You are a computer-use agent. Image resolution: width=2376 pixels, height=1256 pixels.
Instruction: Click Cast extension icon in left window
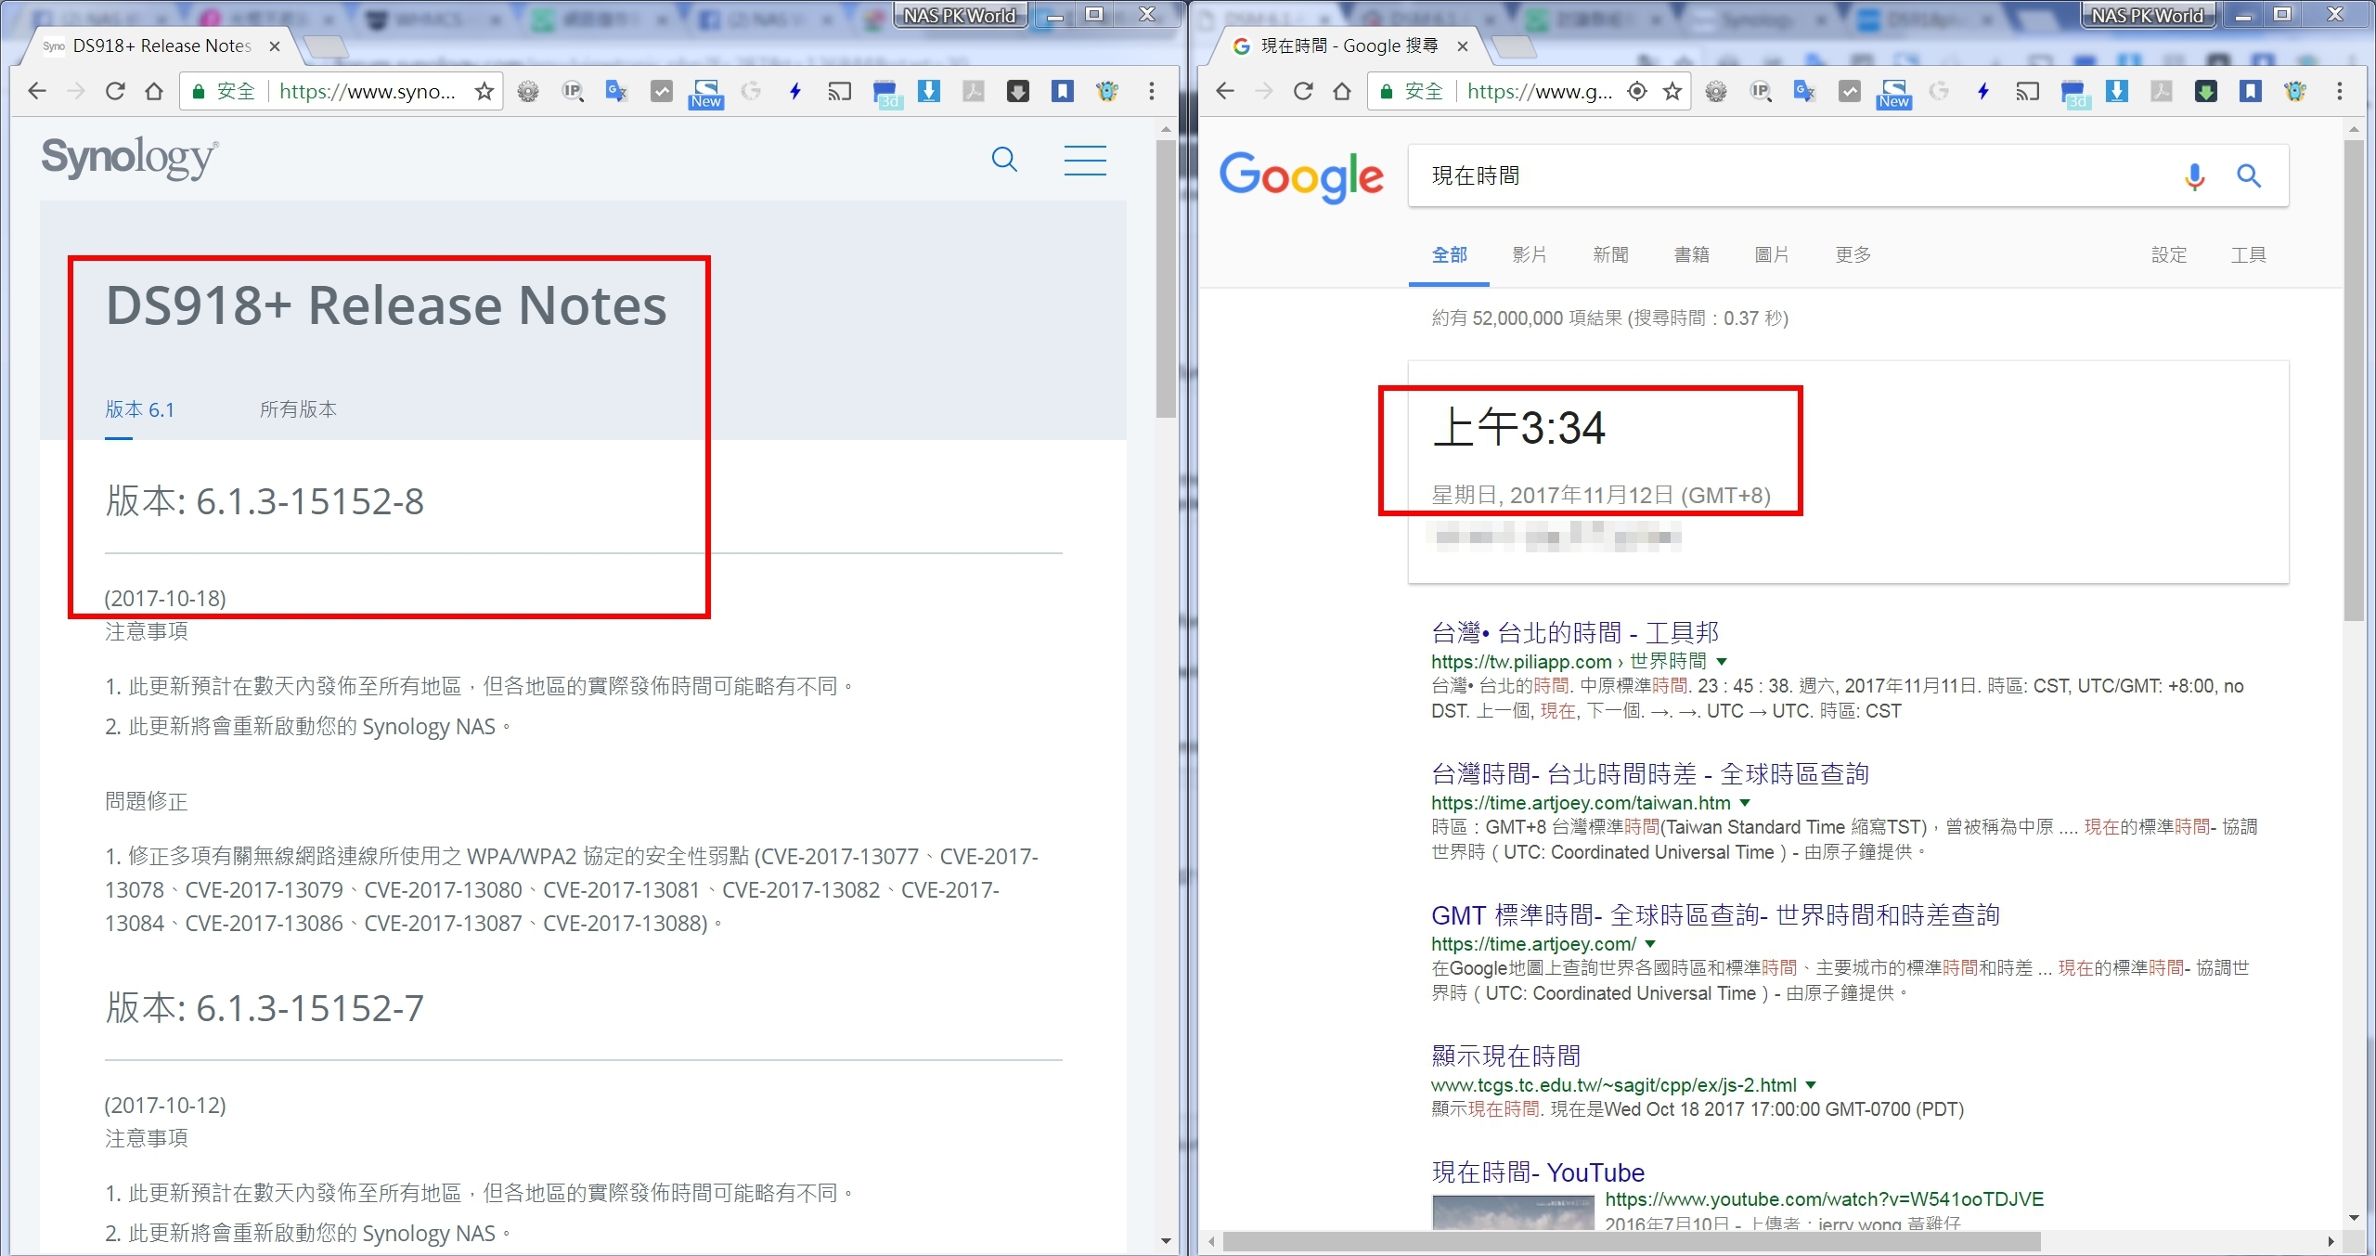(x=839, y=91)
